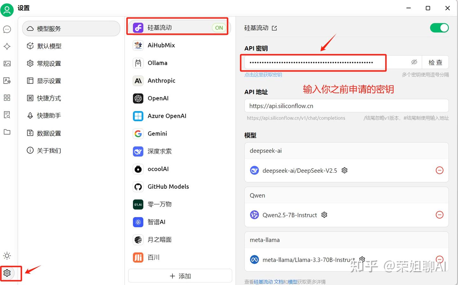
Task: Toggle light/dark theme in the sidebar
Action: coord(7,255)
